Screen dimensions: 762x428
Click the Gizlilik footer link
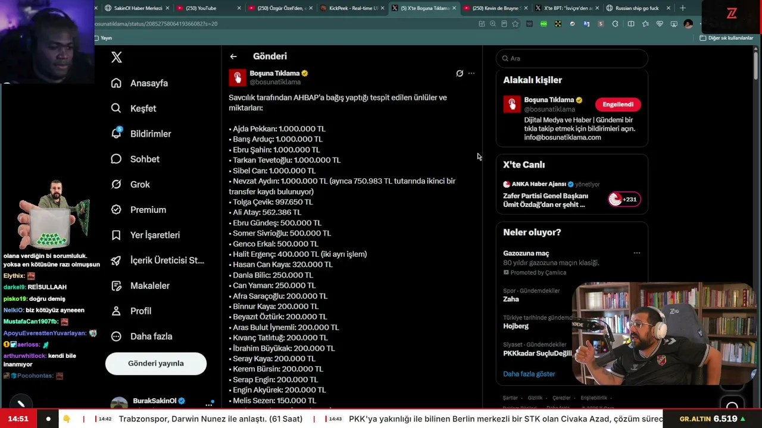click(x=535, y=398)
